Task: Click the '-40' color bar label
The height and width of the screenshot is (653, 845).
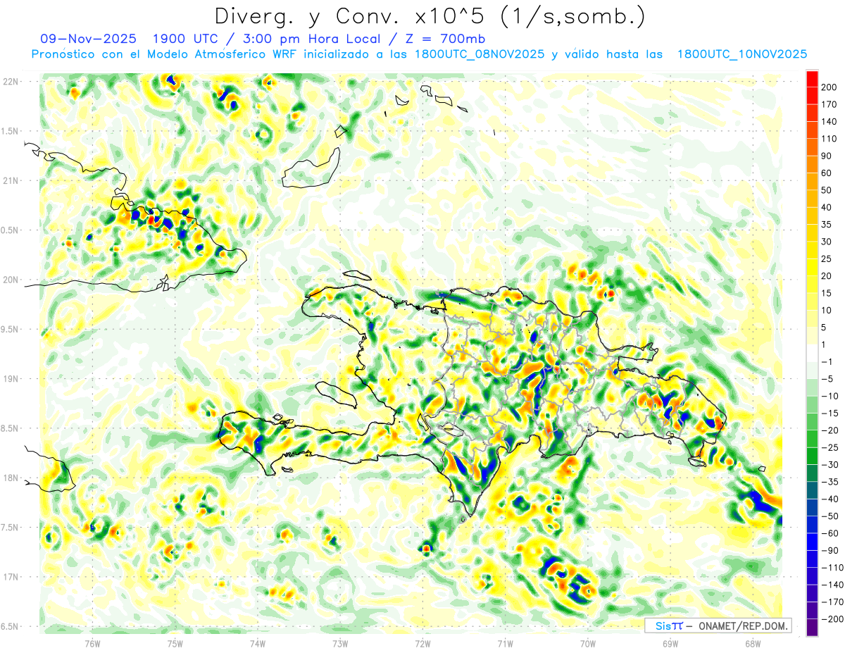Action: pyautogui.click(x=830, y=499)
